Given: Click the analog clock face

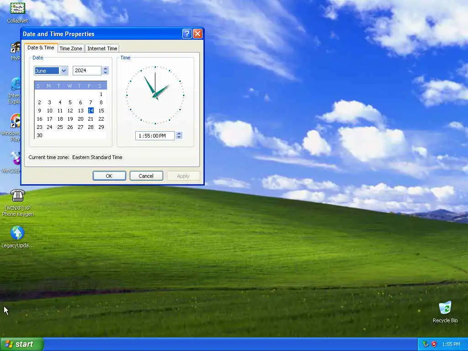Looking at the screenshot, I should point(155,95).
